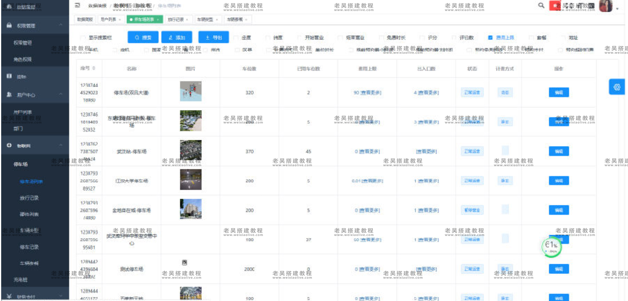Toggle the 结束营业 column checkbox

tap(340, 38)
